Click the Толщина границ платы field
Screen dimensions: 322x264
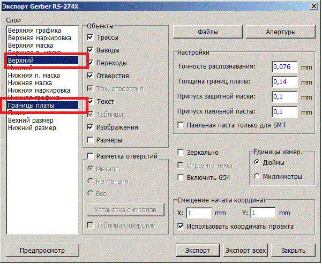284,82
